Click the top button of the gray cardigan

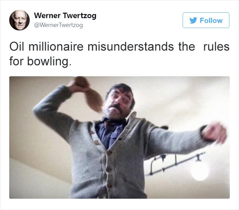point(97,142)
